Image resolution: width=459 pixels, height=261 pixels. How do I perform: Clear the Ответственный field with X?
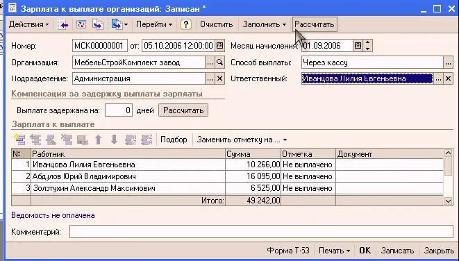click(448, 78)
